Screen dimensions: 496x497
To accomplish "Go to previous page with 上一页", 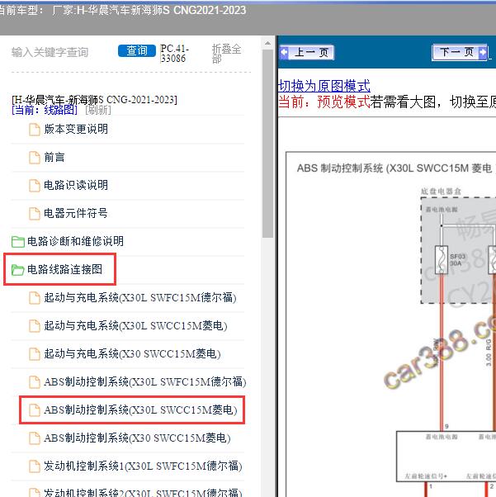I will pyautogui.click(x=306, y=52).
